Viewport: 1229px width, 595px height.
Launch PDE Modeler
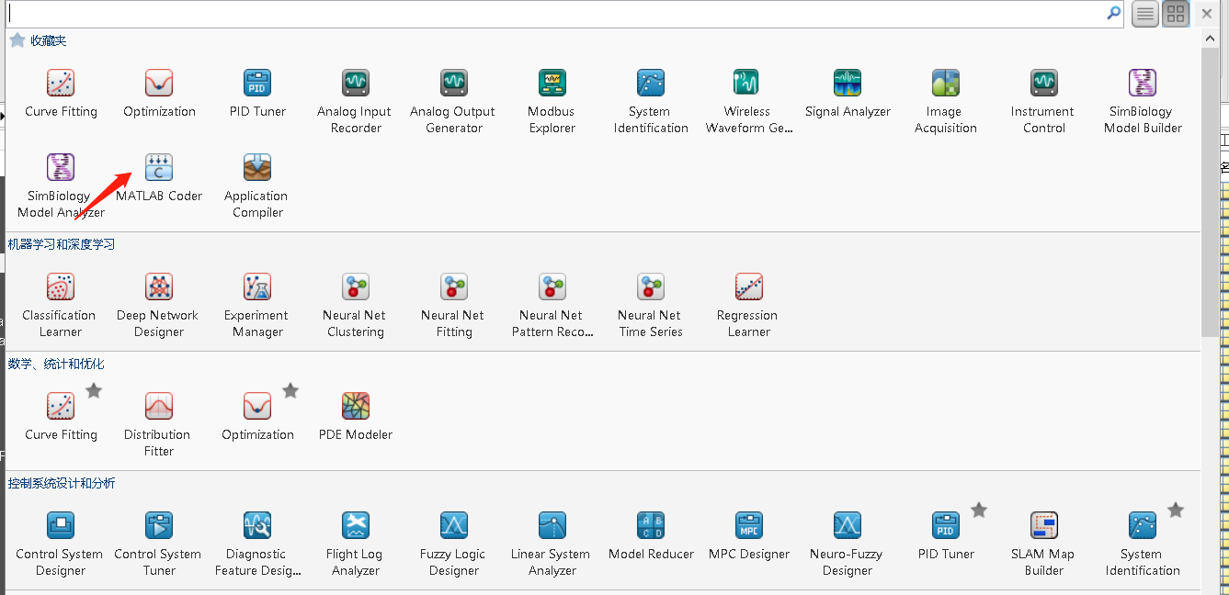pos(355,417)
